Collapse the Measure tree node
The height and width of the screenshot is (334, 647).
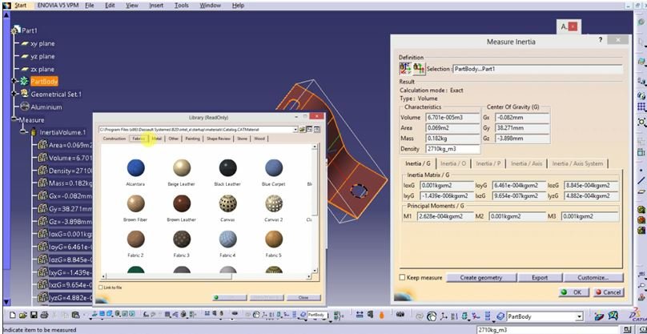[15, 119]
